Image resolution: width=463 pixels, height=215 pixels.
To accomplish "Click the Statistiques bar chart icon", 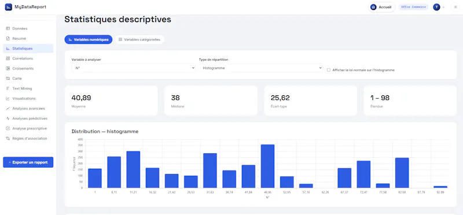I will click(x=8, y=49).
